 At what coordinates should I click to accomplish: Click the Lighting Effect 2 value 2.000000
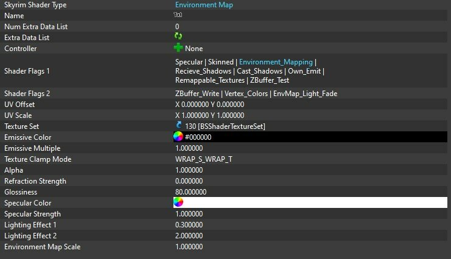point(189,236)
